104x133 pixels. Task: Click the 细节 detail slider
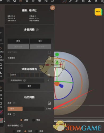click(x=26, y=109)
